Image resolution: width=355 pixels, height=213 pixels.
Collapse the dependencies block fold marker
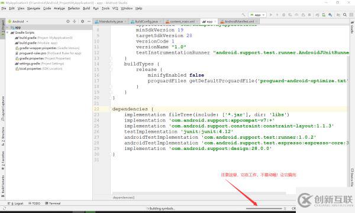tap(111, 109)
